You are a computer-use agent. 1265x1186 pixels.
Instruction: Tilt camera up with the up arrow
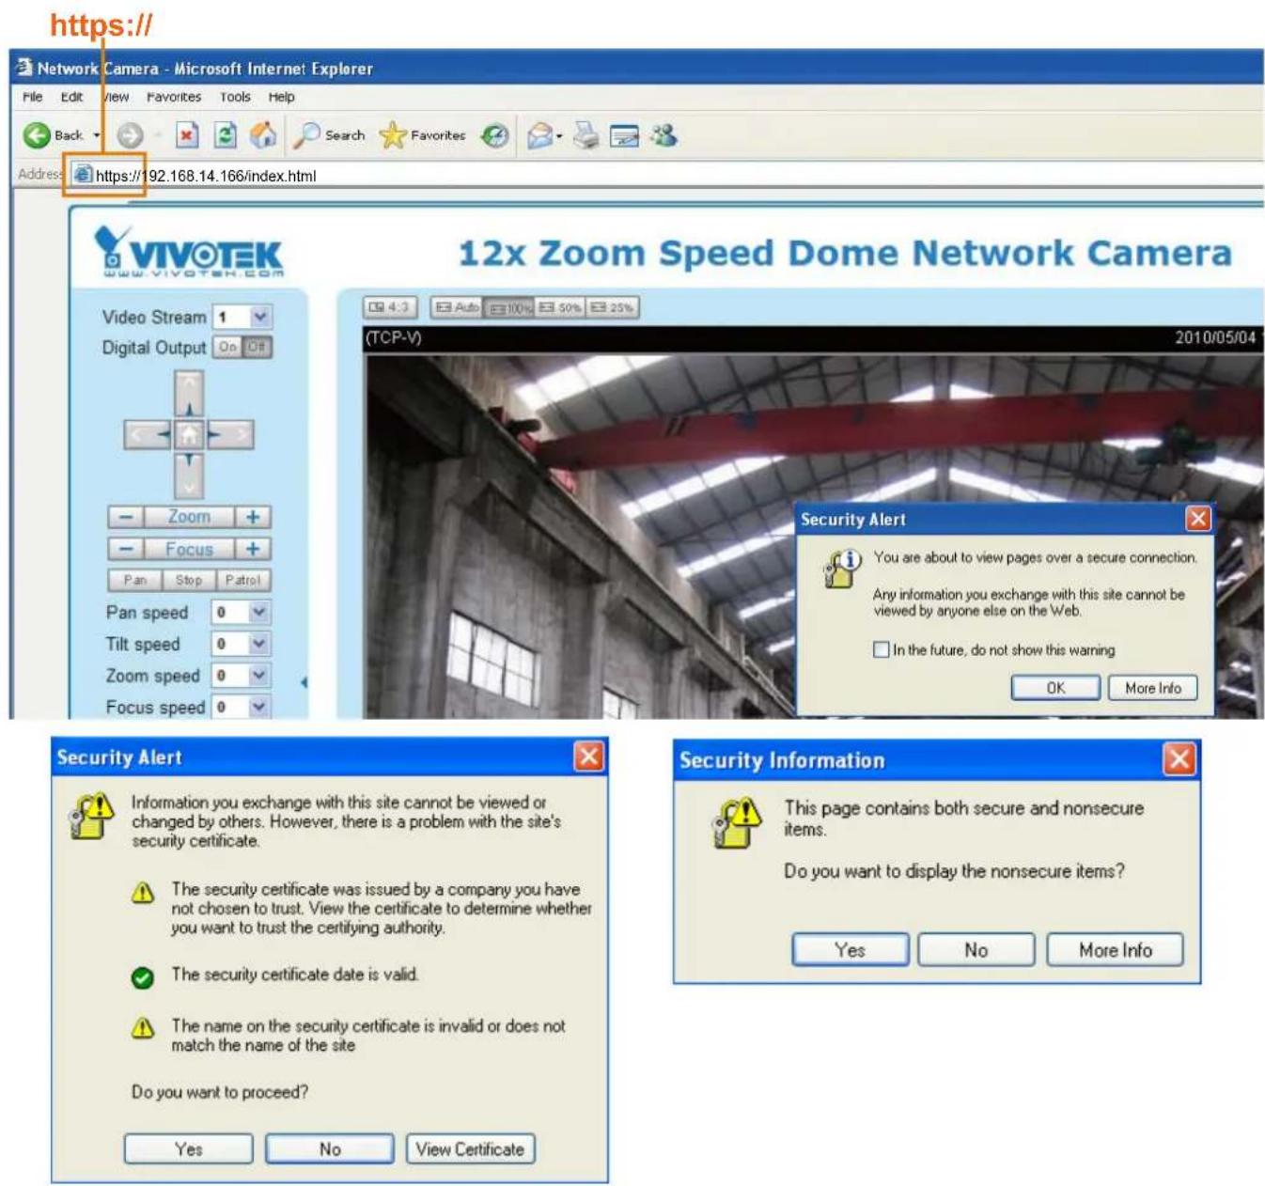189,393
